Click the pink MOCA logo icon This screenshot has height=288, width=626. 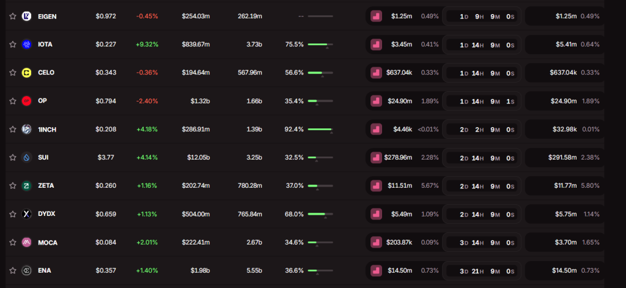tap(26, 243)
